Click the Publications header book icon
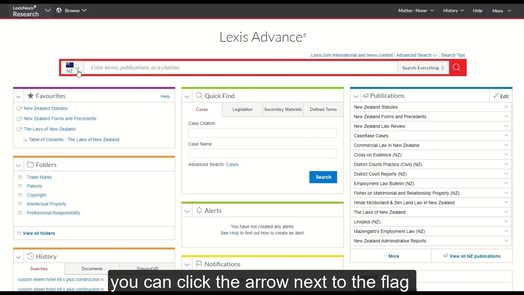The image size is (524, 295). coord(366,95)
